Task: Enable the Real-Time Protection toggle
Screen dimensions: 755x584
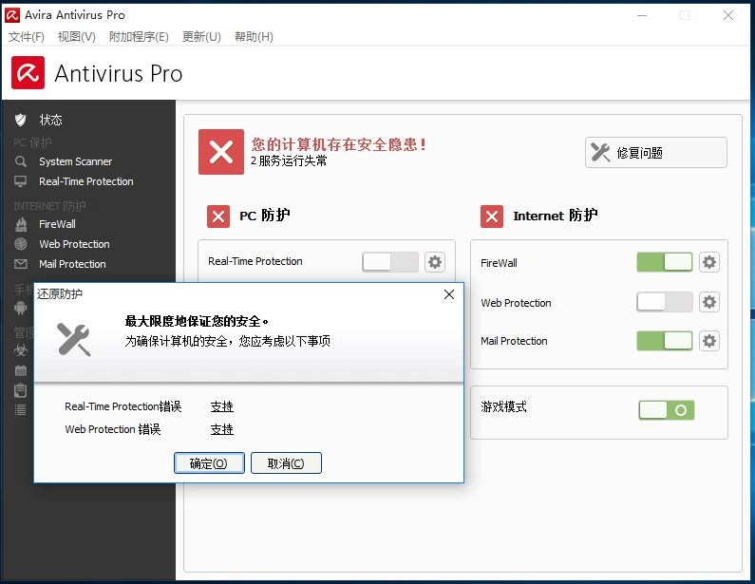Action: (390, 262)
